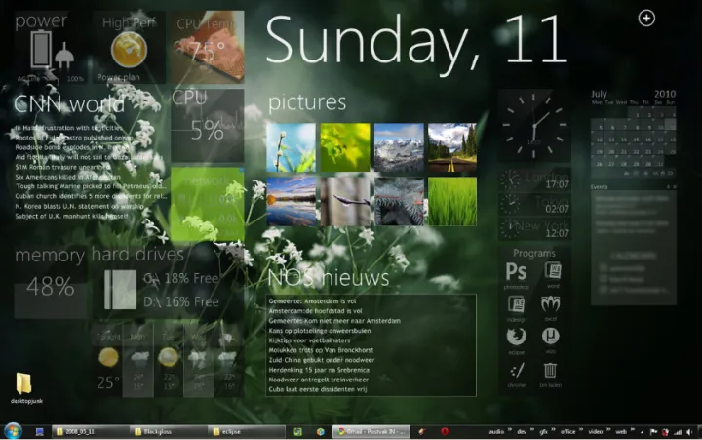Open the Word shortcut in Programs
This screenshot has height=440, width=702.
click(552, 273)
